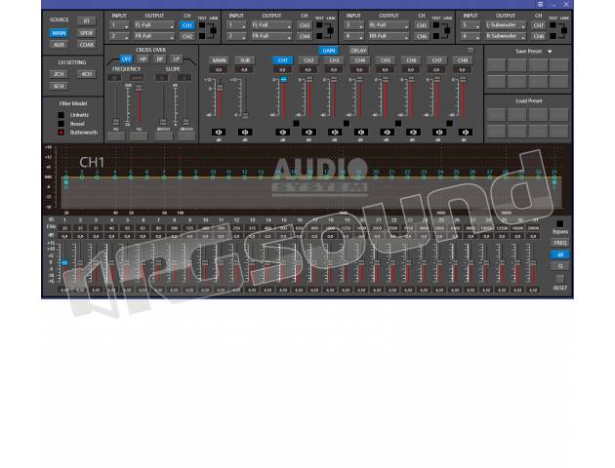Click the speaker icon under the CH2 fader
615x468 pixels.
coord(308,133)
